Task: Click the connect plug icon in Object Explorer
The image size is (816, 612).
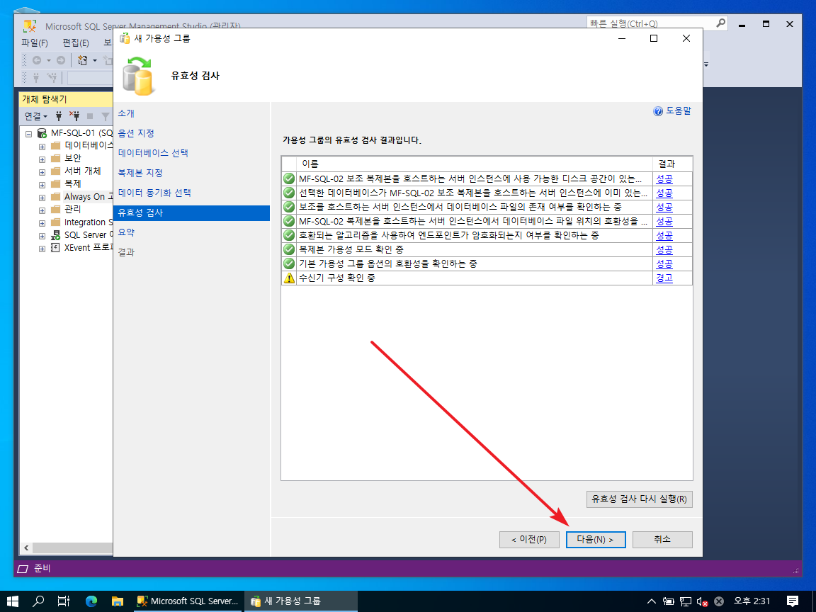Action: 59,115
